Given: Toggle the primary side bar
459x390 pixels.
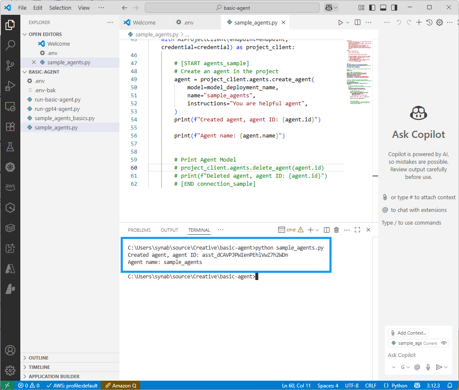Looking at the screenshot, I should click(372, 8).
